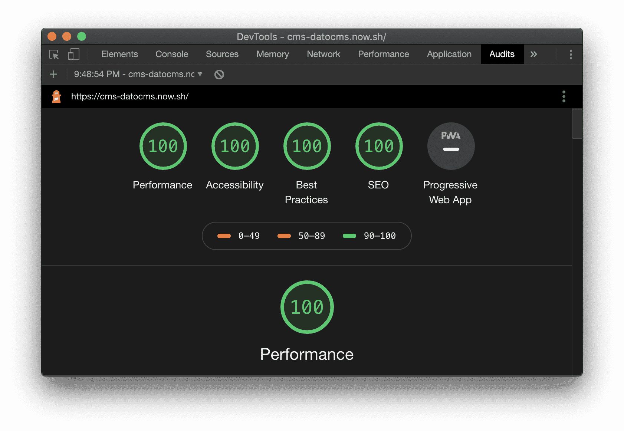Click the vertical scrollbar on the right
624x431 pixels.
(x=577, y=124)
